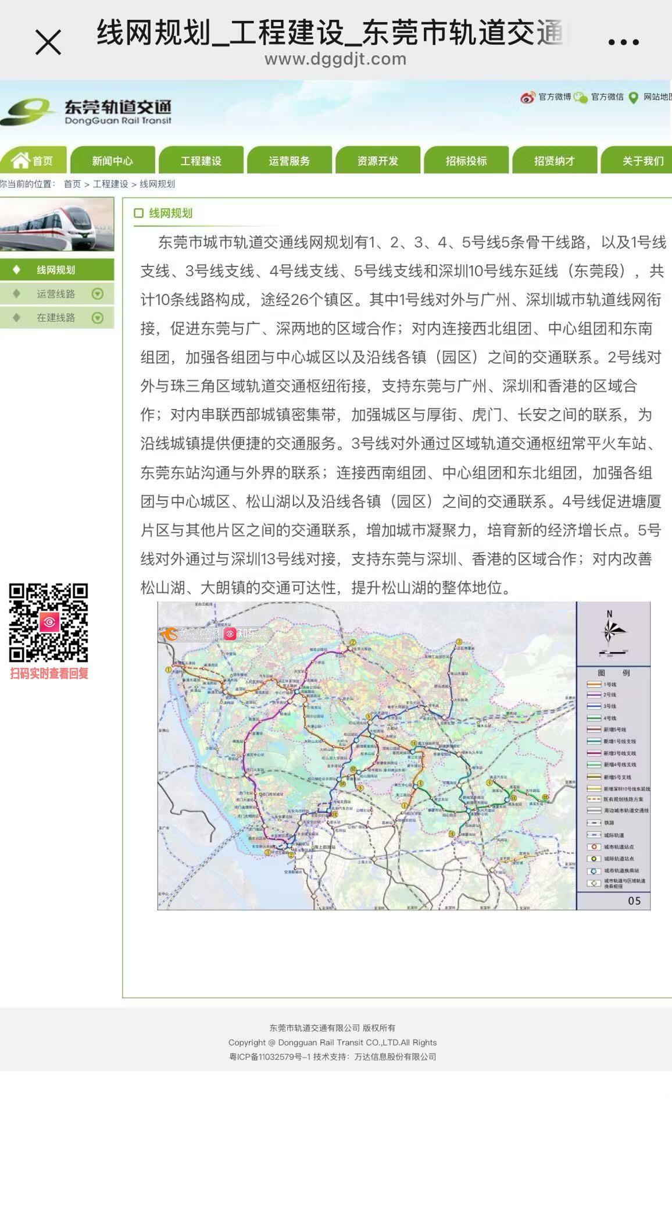This screenshot has width=672, height=1231.
Task: Open the 招贤纳才 navigation tab
Action: click(x=554, y=161)
